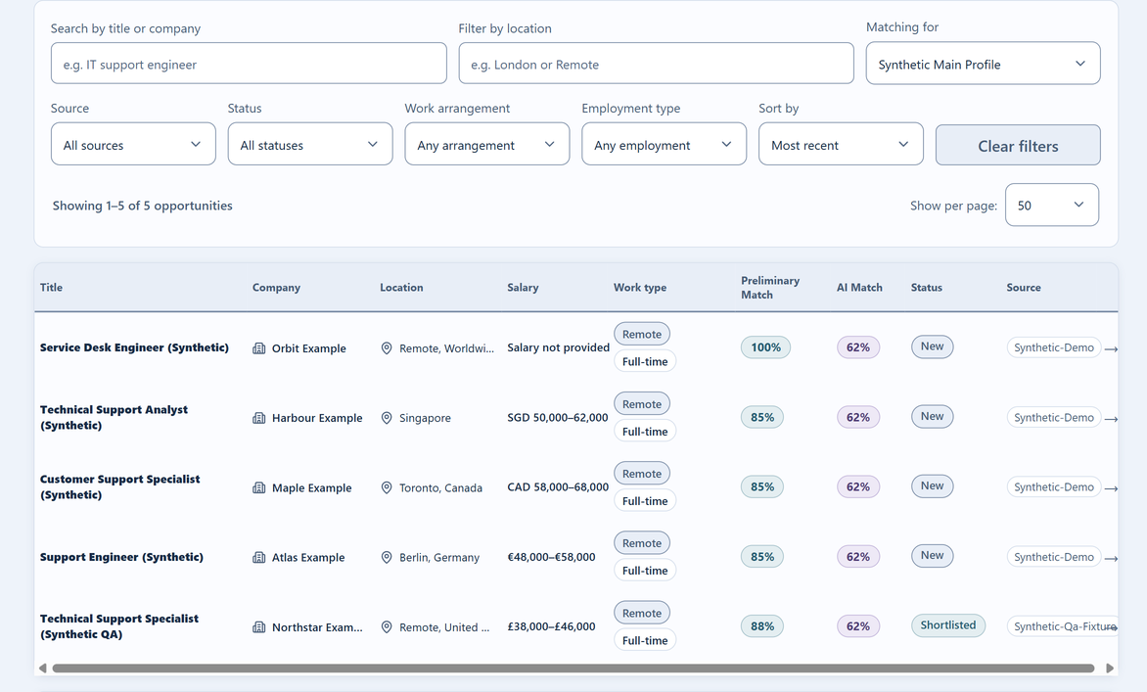Click the location pin beside Singapore

[x=387, y=418]
